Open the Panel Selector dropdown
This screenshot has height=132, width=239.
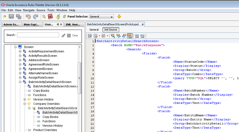(x=102, y=17)
